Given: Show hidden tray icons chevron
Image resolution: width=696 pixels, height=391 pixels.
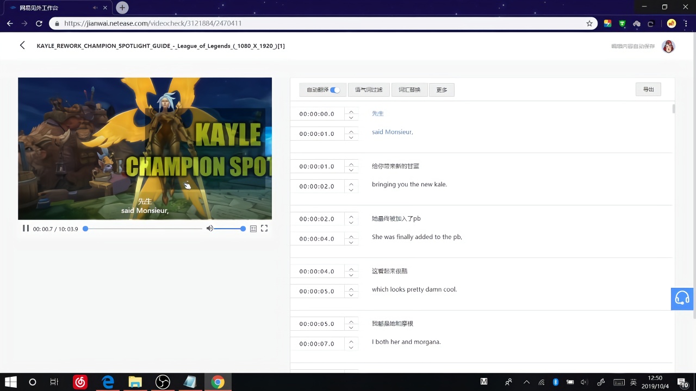Looking at the screenshot, I should pyautogui.click(x=526, y=382).
